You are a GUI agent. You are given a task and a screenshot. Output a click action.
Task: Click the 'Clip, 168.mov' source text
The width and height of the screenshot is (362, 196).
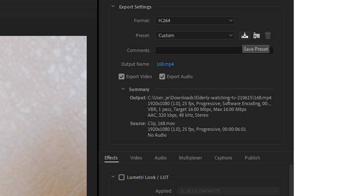point(161,123)
